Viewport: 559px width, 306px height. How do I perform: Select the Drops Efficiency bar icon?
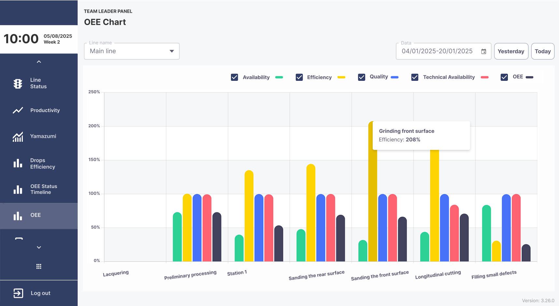click(x=18, y=163)
